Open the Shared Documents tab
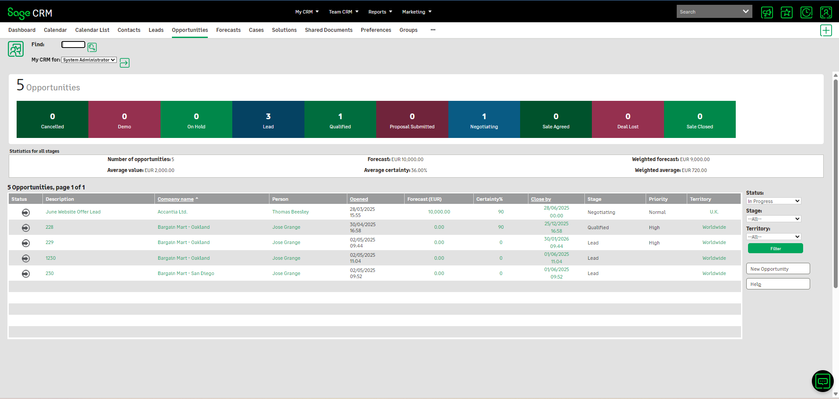The image size is (839, 399). (x=329, y=30)
